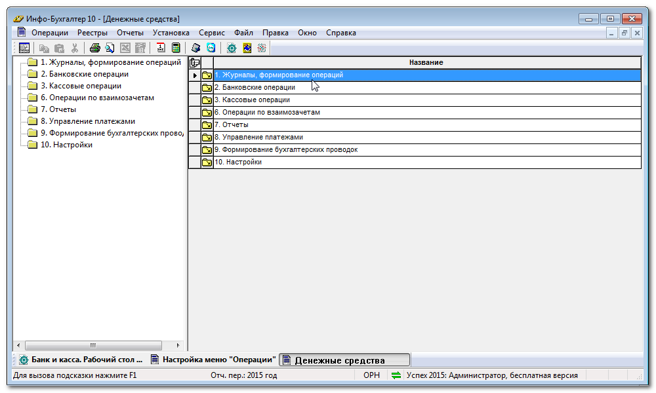Click folder icon of row 10. Настройки in table
Viewport: 656px width, 393px height.
[207, 162]
